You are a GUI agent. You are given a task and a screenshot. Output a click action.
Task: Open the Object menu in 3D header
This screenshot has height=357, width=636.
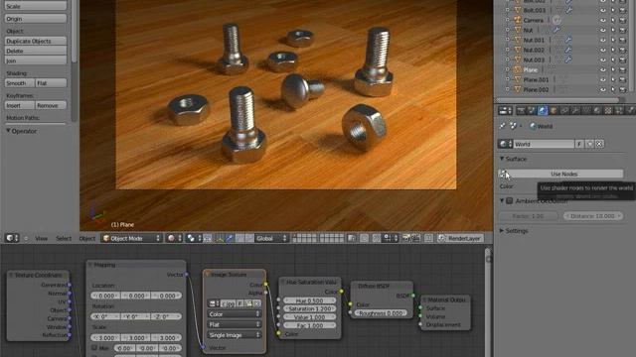tap(86, 238)
